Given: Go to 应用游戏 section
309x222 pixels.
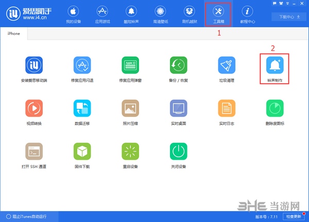Looking at the screenshot, I should [102, 14].
